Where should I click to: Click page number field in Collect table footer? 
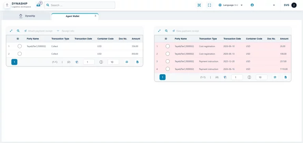[x=89, y=62]
